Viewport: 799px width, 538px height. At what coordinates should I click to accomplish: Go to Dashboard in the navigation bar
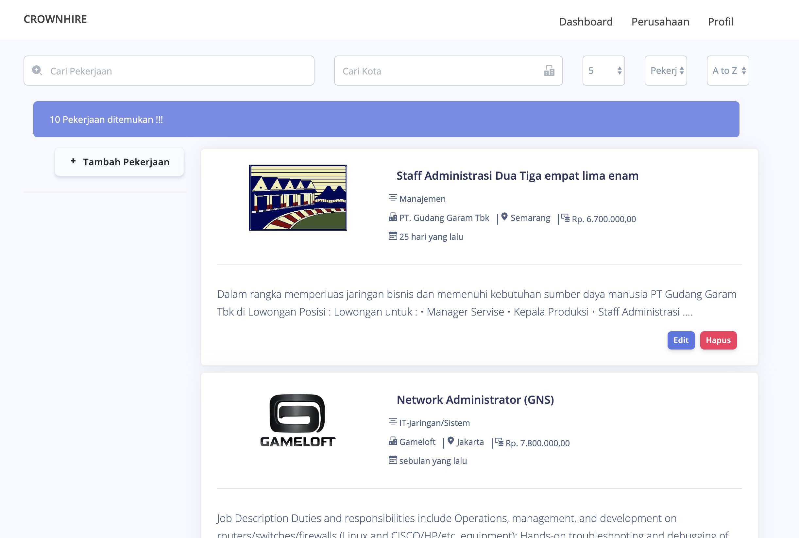[x=586, y=22]
